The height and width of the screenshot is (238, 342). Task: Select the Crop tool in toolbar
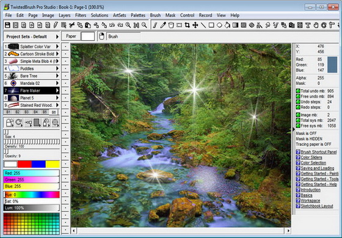pos(187,25)
